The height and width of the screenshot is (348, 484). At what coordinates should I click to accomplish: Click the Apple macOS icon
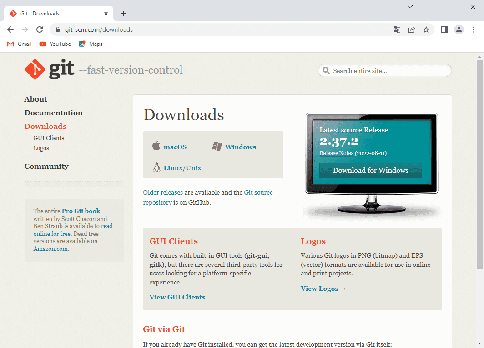point(156,146)
